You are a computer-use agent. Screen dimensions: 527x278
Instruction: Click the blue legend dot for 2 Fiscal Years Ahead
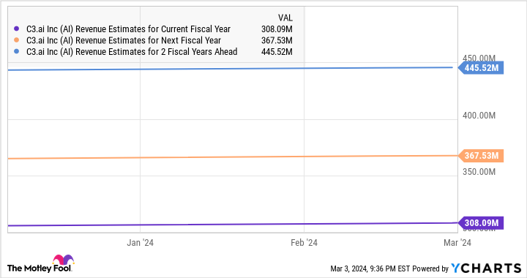[16, 52]
